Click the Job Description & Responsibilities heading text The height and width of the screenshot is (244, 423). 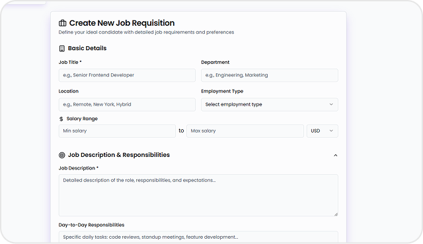pos(119,155)
